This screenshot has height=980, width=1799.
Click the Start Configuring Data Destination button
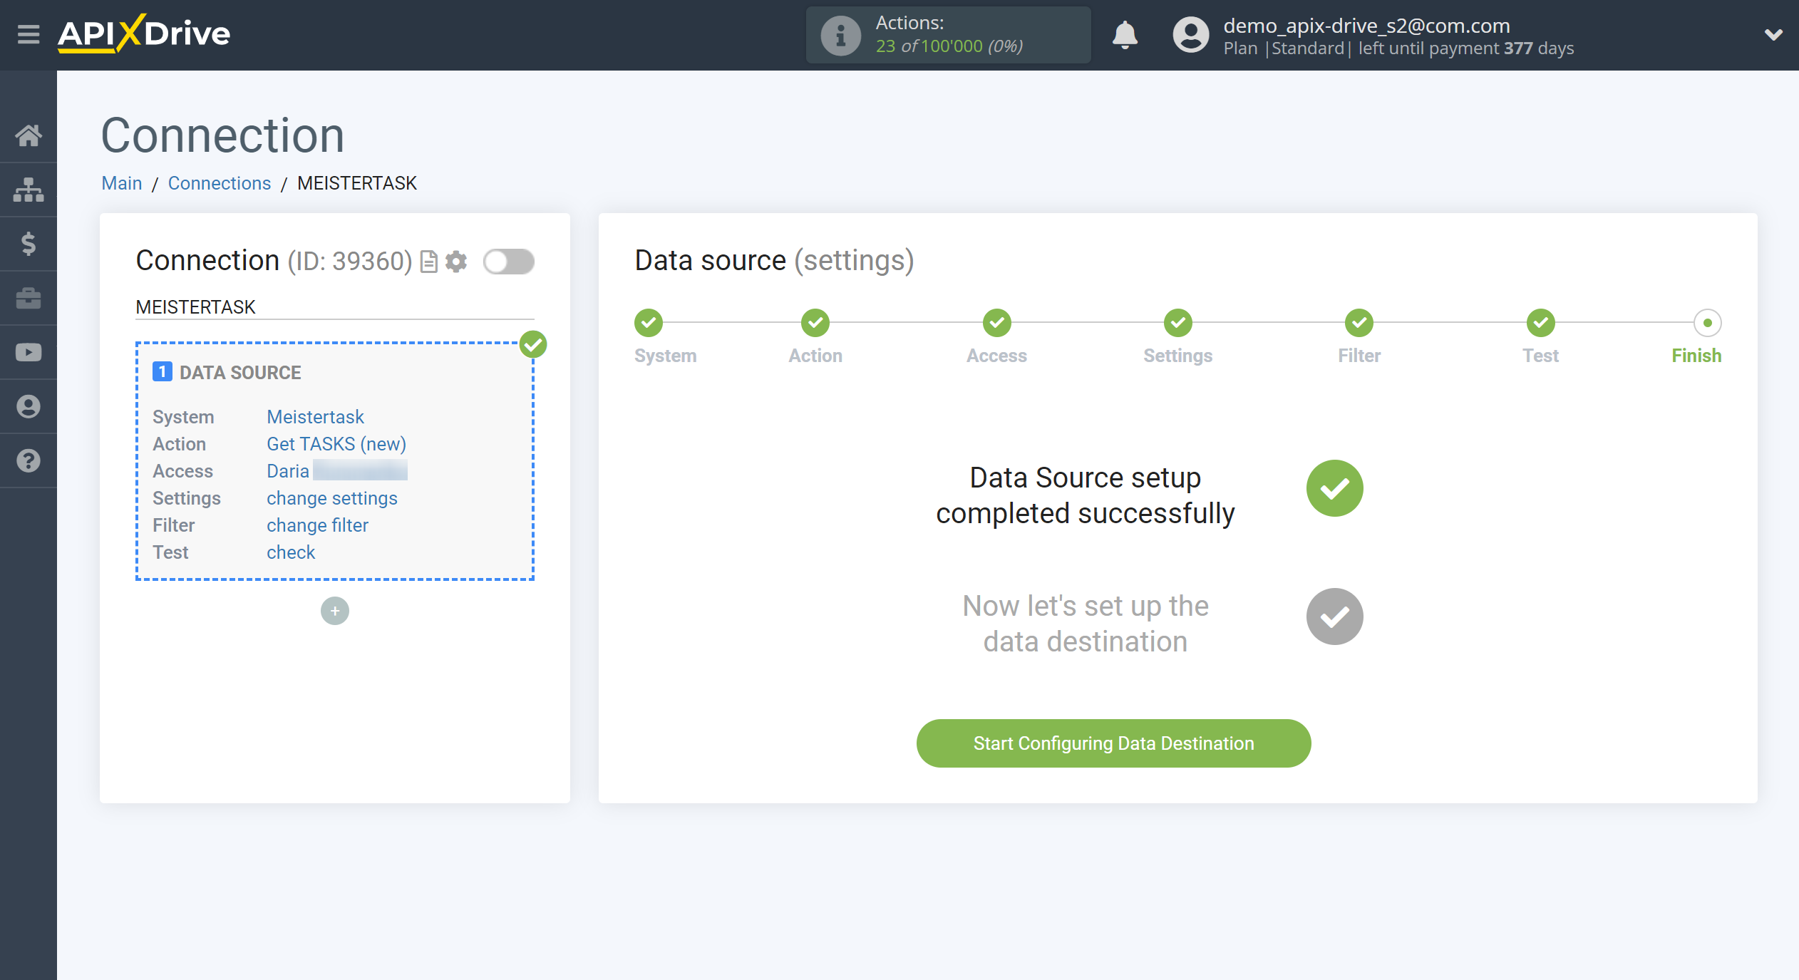point(1113,742)
